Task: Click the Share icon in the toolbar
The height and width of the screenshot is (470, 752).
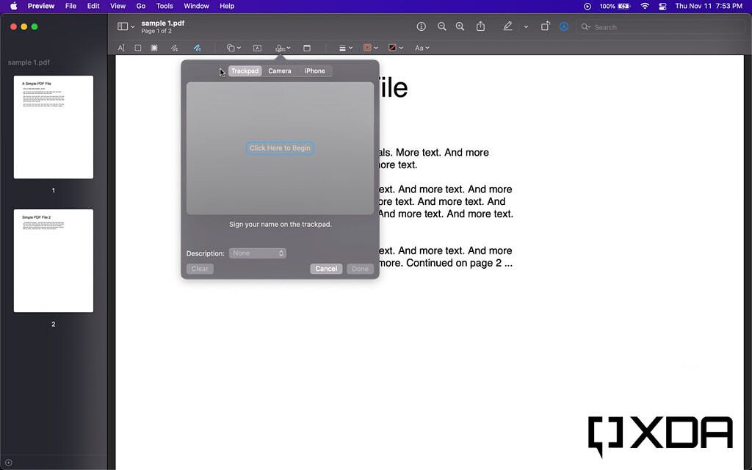Action: pos(480,26)
